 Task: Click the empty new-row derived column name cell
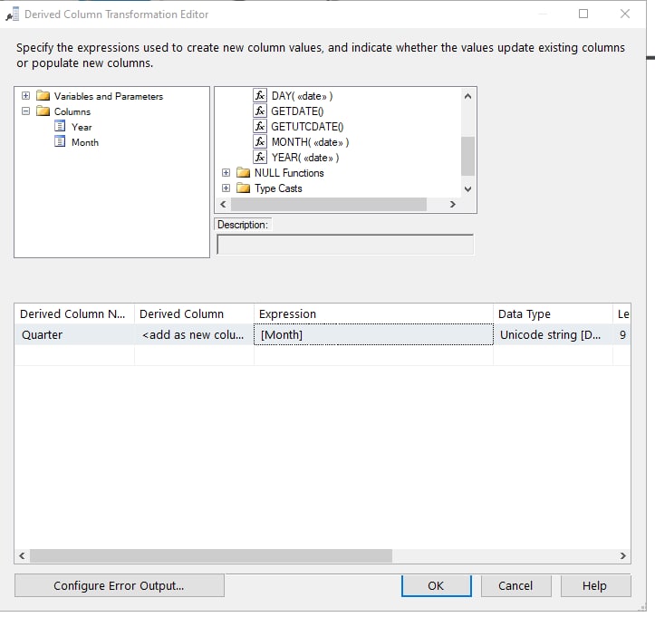pyautogui.click(x=74, y=355)
